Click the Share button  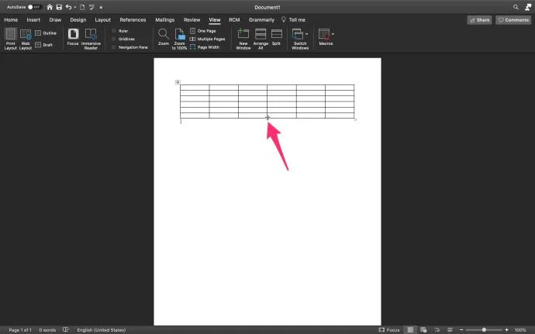click(x=479, y=20)
